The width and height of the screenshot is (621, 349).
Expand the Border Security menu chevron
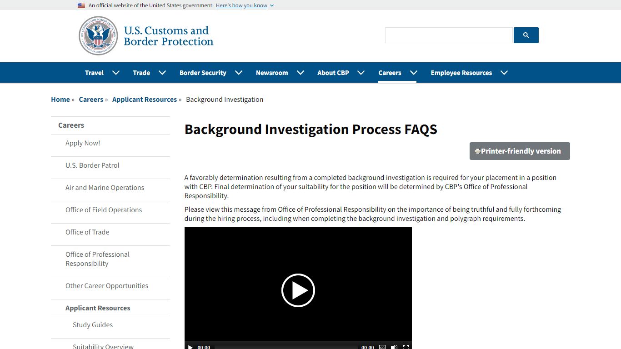point(239,73)
